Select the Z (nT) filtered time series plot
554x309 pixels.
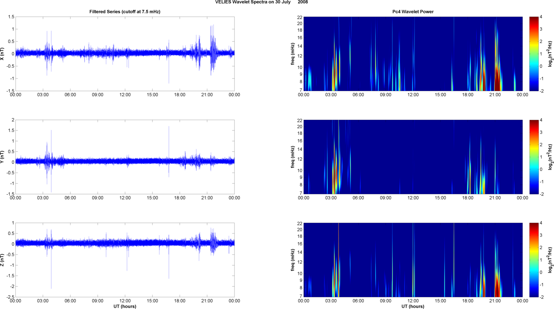(125, 260)
